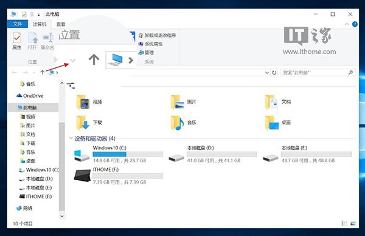Click the back navigation arrow

(15, 73)
